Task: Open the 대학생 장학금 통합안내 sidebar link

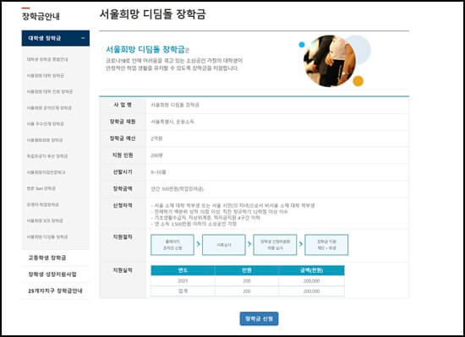Action: point(47,59)
